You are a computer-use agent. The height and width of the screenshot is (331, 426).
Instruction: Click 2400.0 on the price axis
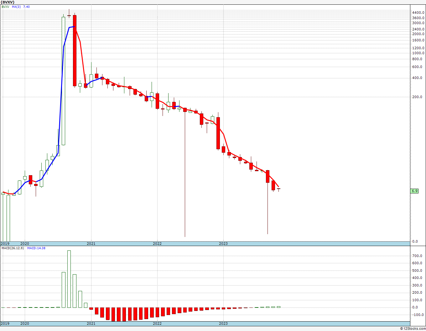pyautogui.click(x=418, y=29)
